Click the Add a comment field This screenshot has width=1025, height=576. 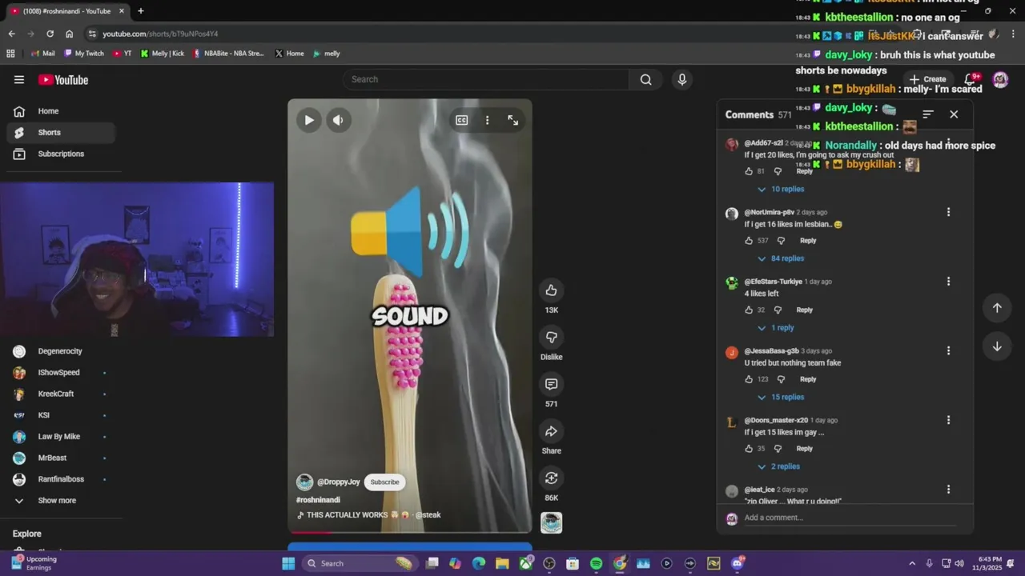(x=849, y=518)
